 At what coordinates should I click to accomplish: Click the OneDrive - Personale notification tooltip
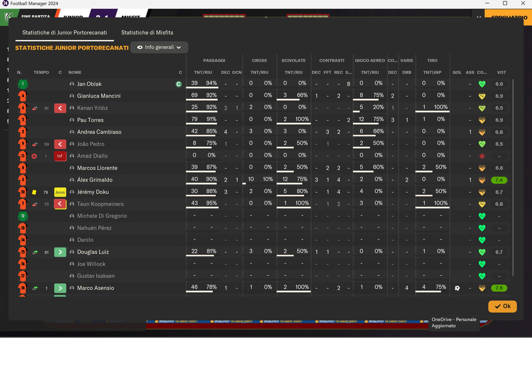tap(454, 323)
